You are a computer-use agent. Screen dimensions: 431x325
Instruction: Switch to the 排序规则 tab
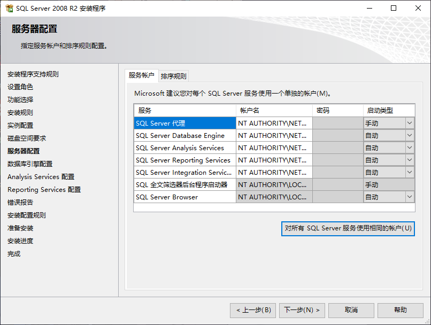pyautogui.click(x=173, y=76)
